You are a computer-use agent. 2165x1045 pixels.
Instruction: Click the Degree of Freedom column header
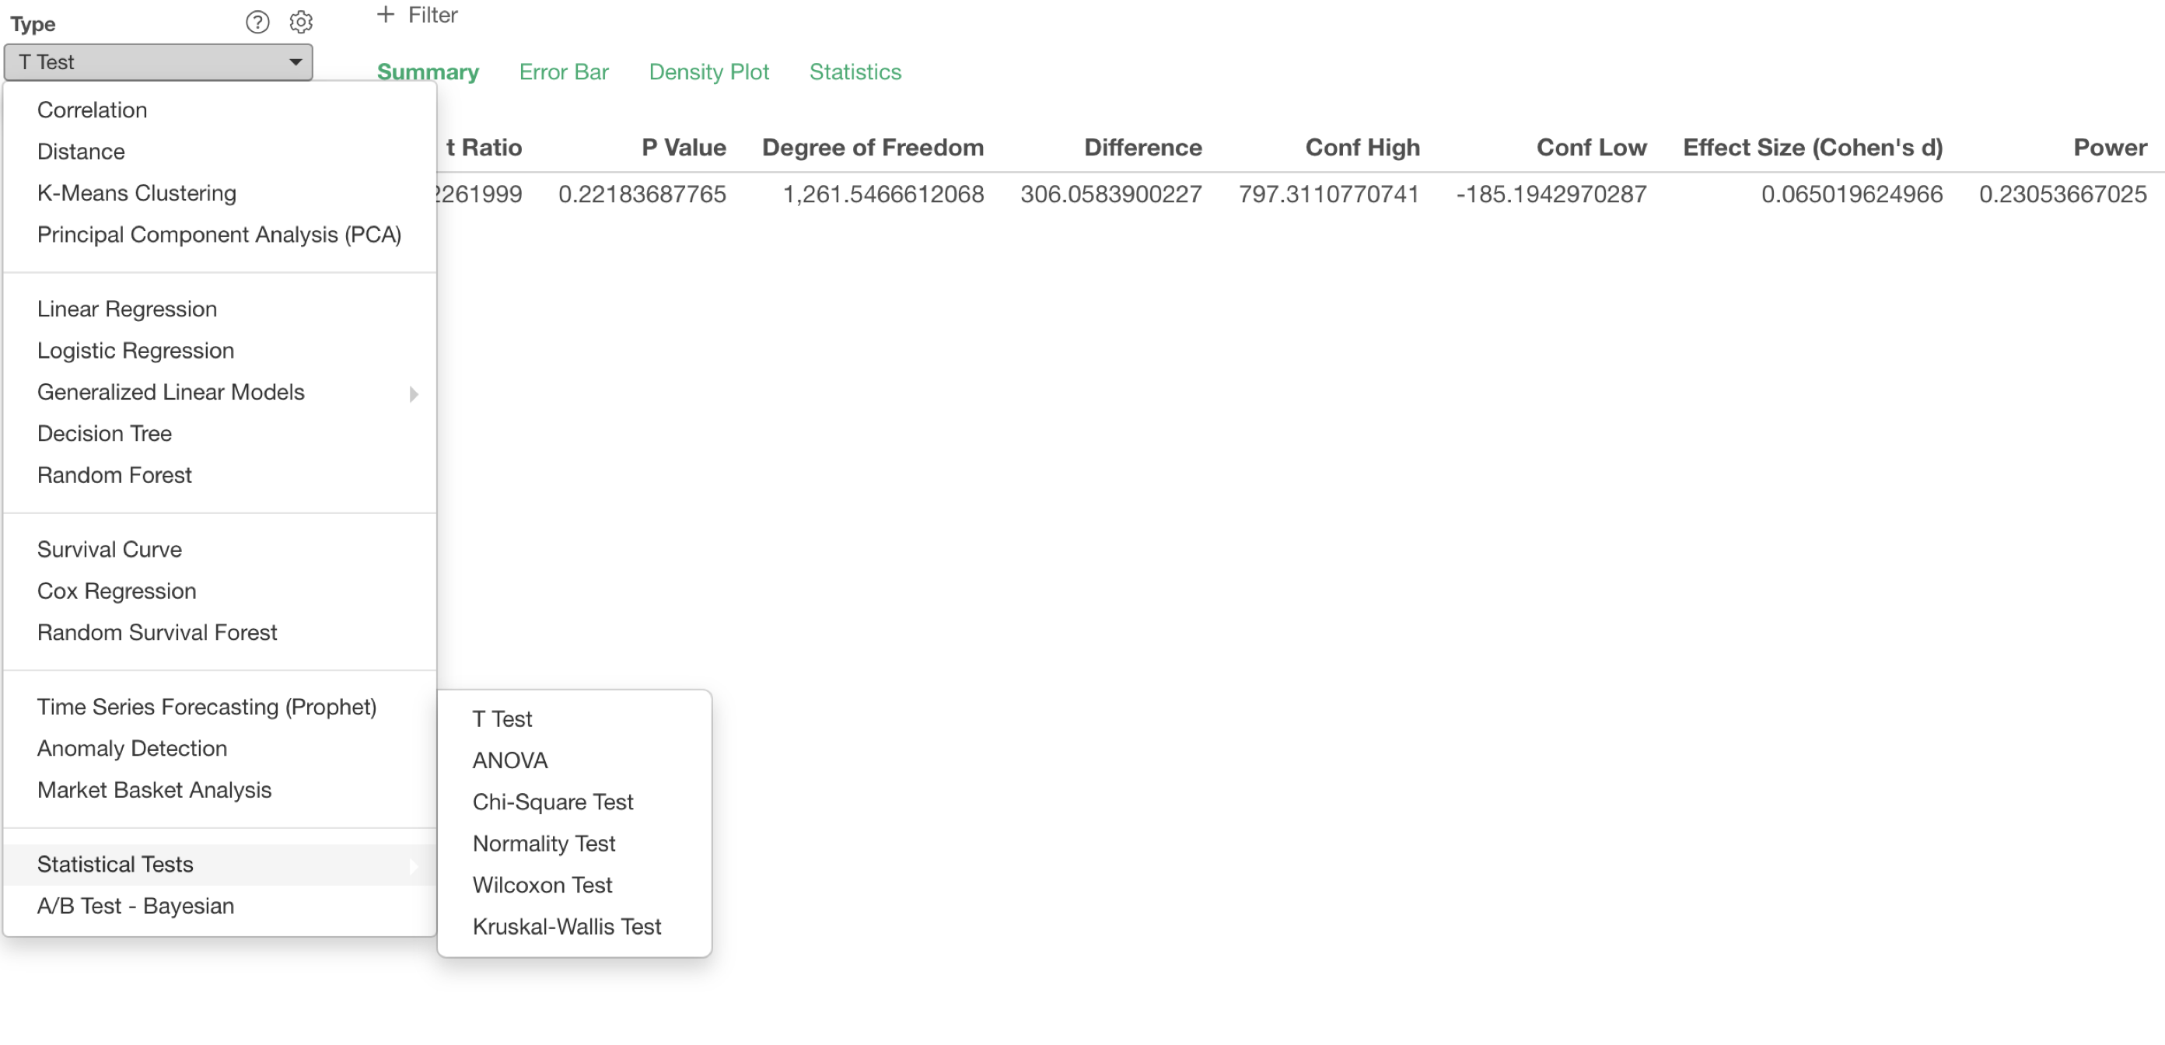pos(873,148)
